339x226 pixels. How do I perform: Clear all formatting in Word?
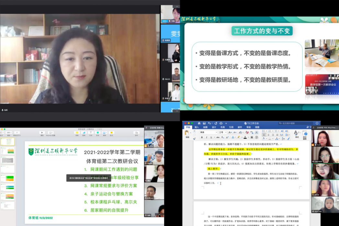point(247,132)
